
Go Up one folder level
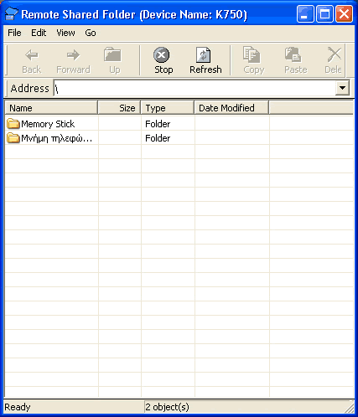(x=114, y=60)
